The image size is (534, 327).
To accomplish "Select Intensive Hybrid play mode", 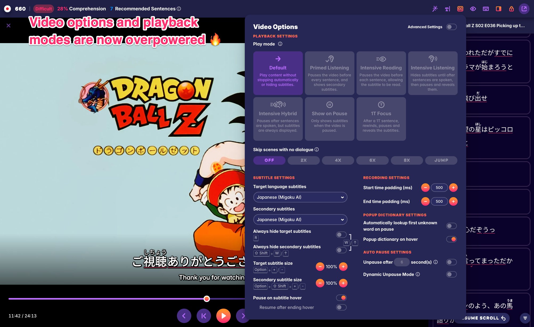I will 278,119.
